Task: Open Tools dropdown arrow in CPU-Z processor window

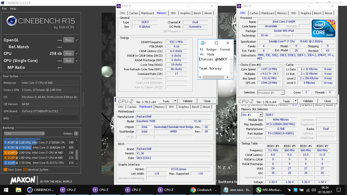Action: coord(295,101)
